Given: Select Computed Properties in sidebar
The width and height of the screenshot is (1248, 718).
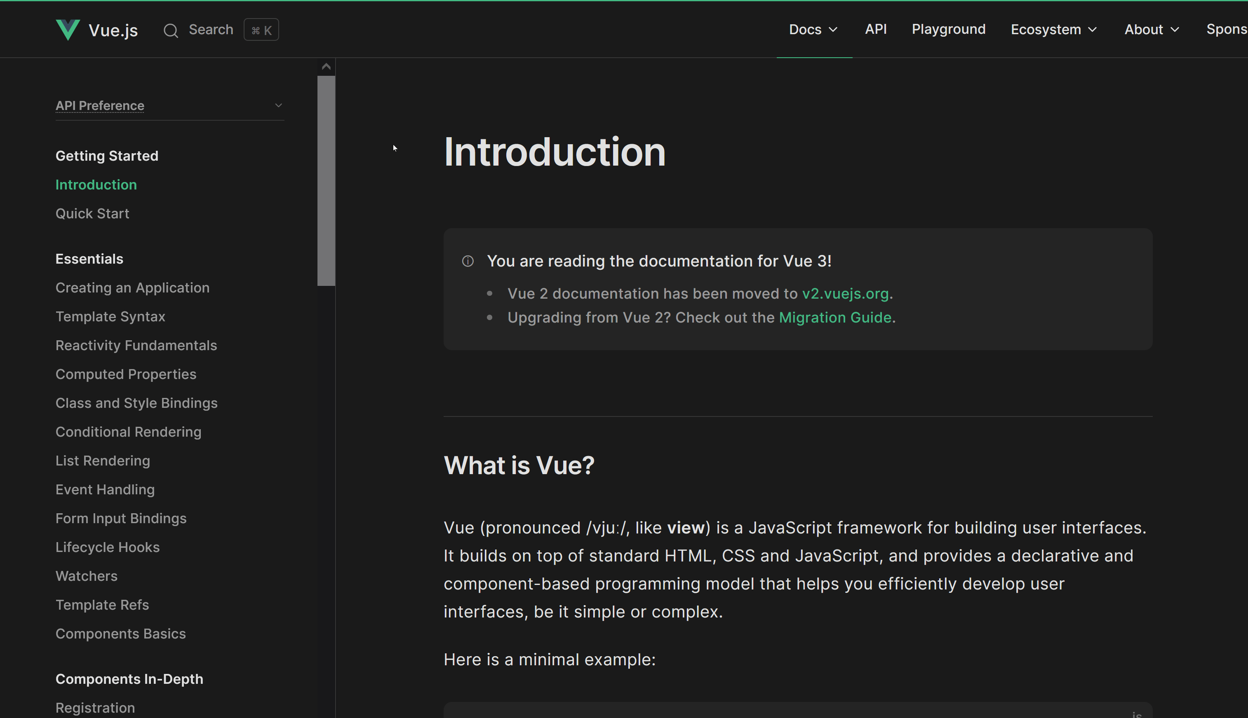Looking at the screenshot, I should click(125, 374).
